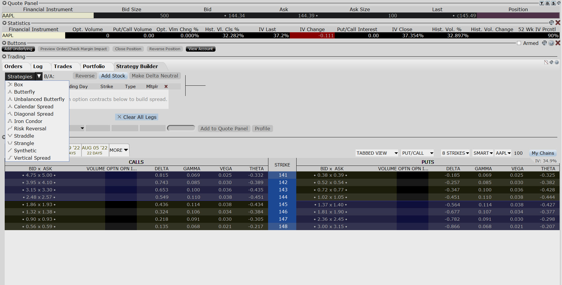562x285 pixels.
Task: Click Add to Quote Panel button
Action: coord(224,129)
